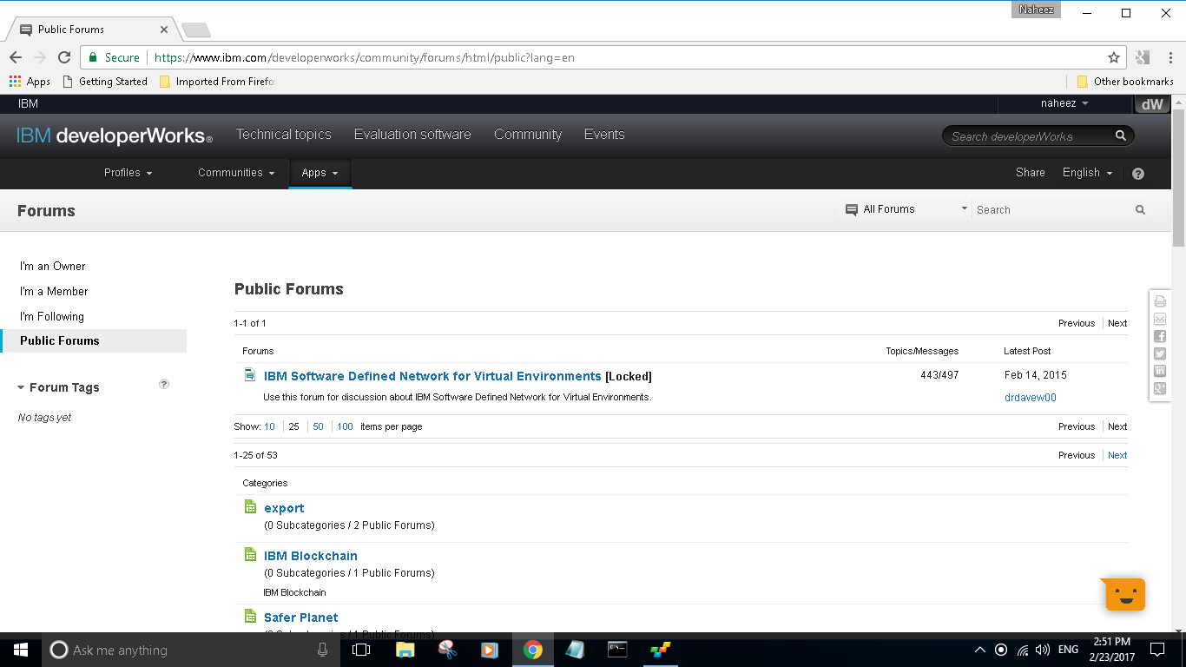Close the Public Forums browser tab
1186x667 pixels.
(164, 30)
